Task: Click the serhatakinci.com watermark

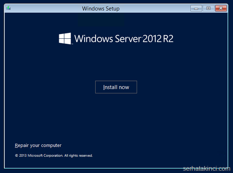Action: point(207,169)
